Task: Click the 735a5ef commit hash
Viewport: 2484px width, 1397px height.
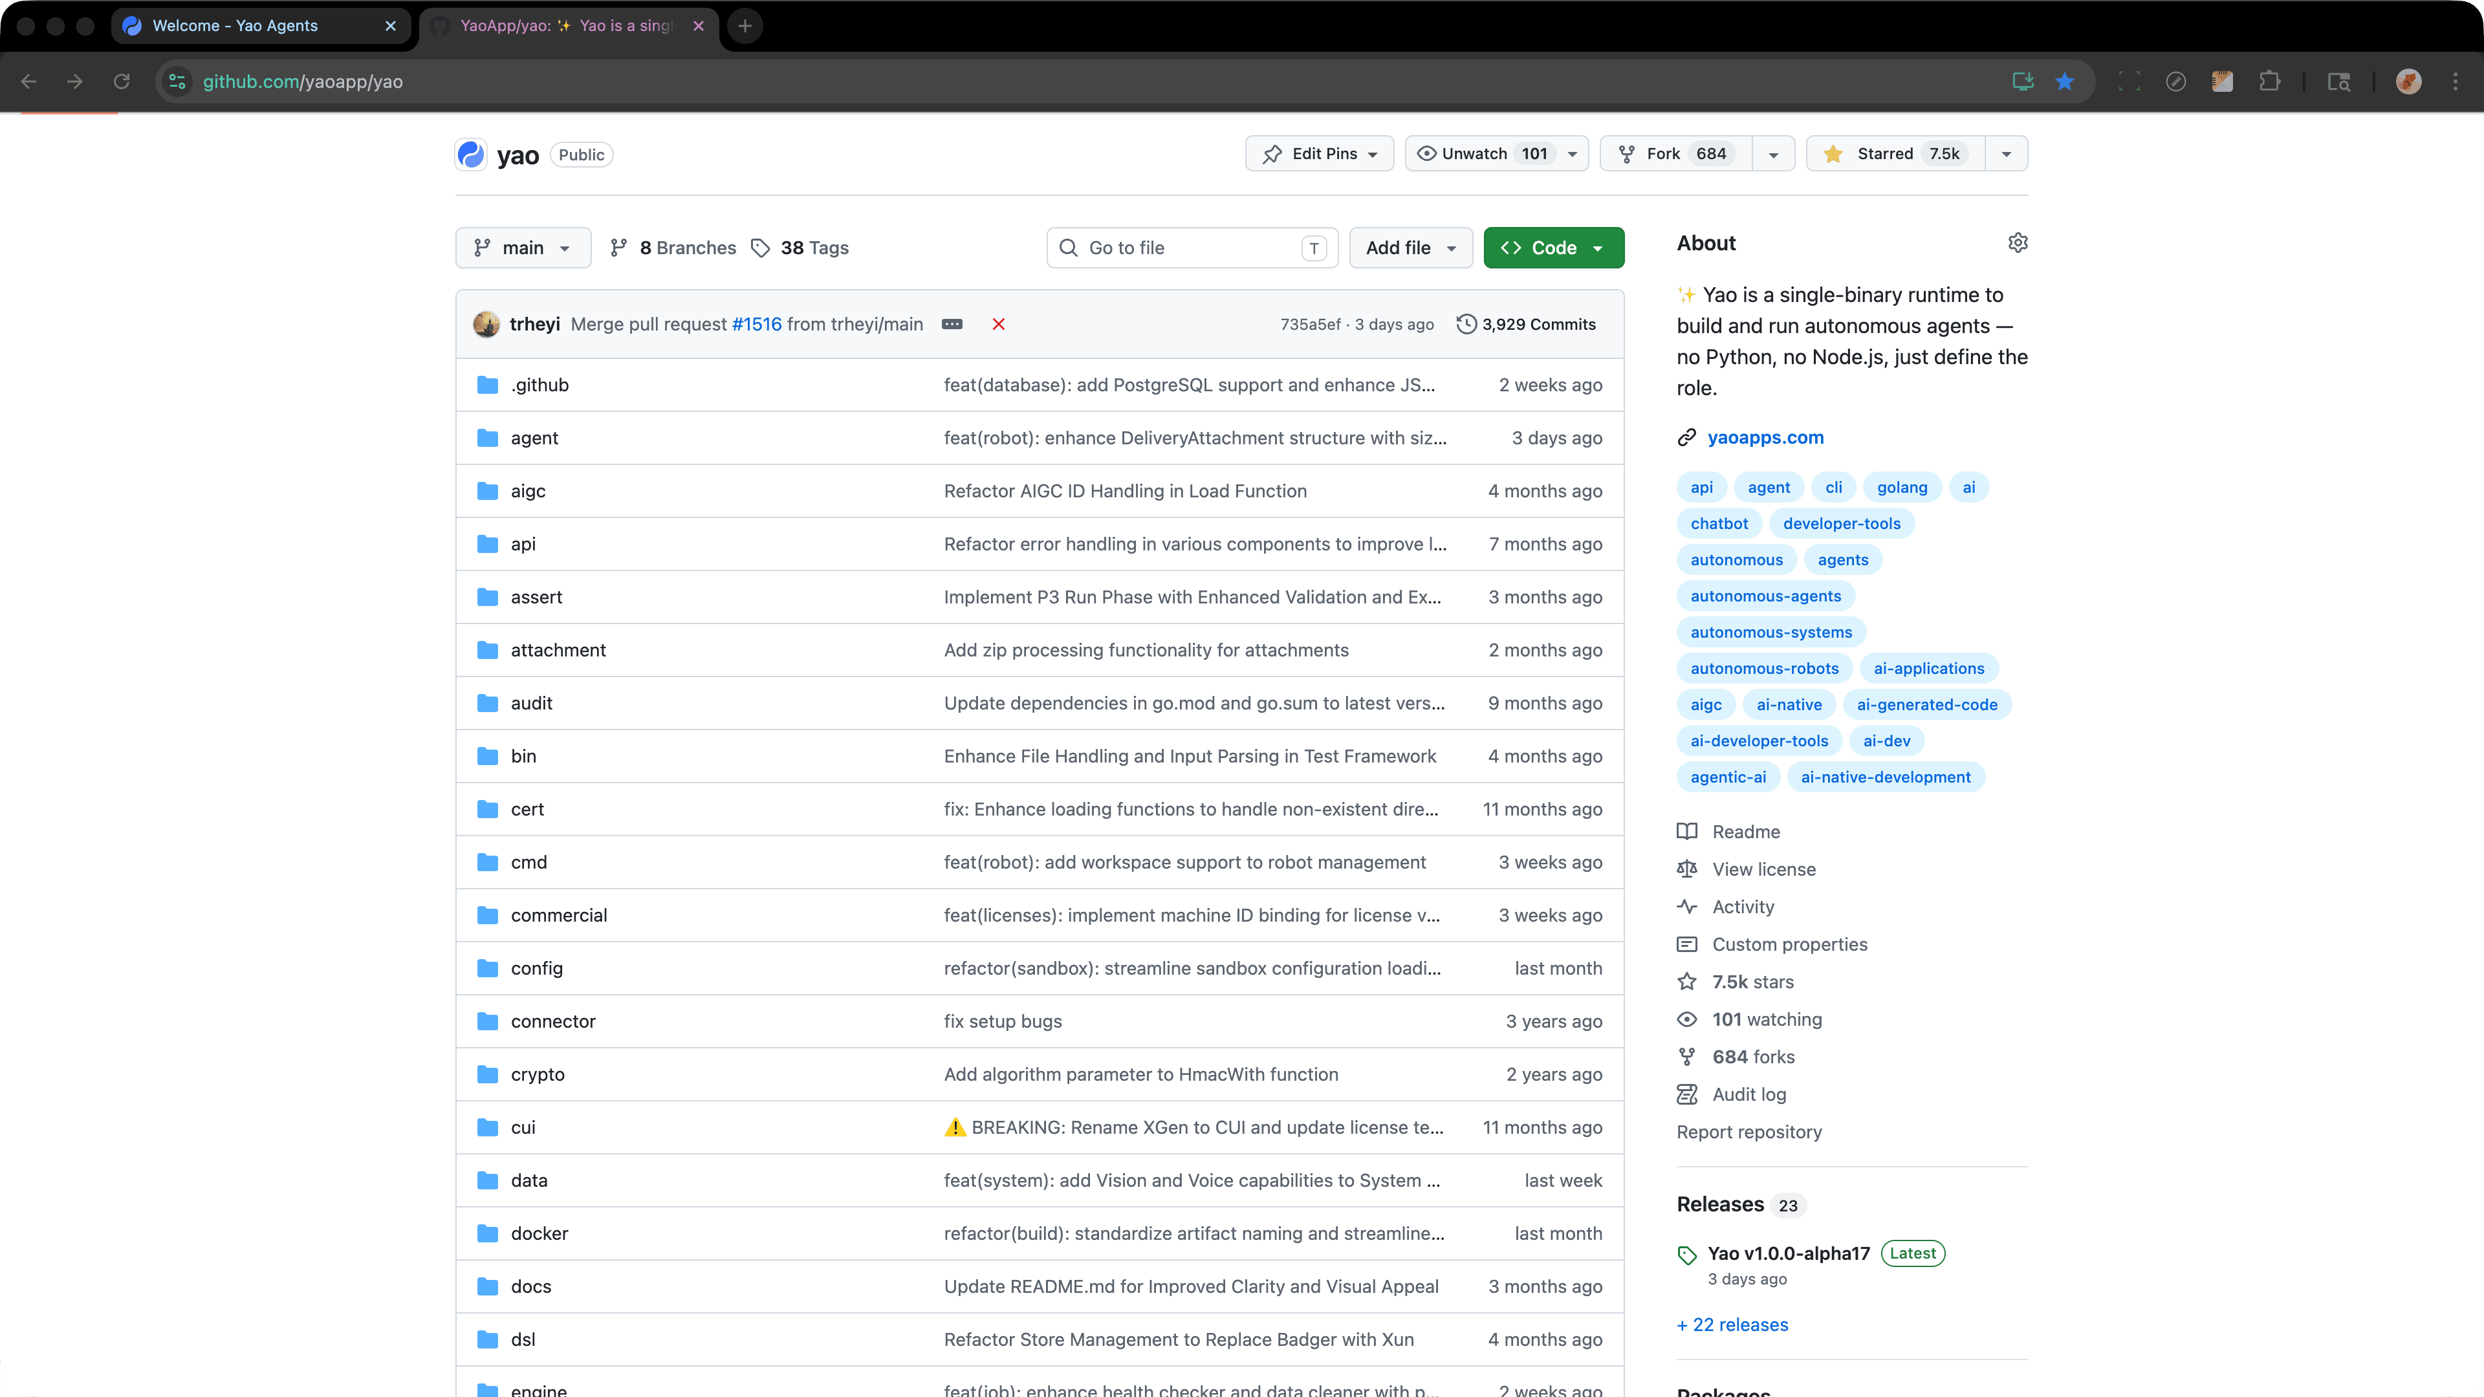Action: pos(1309,324)
